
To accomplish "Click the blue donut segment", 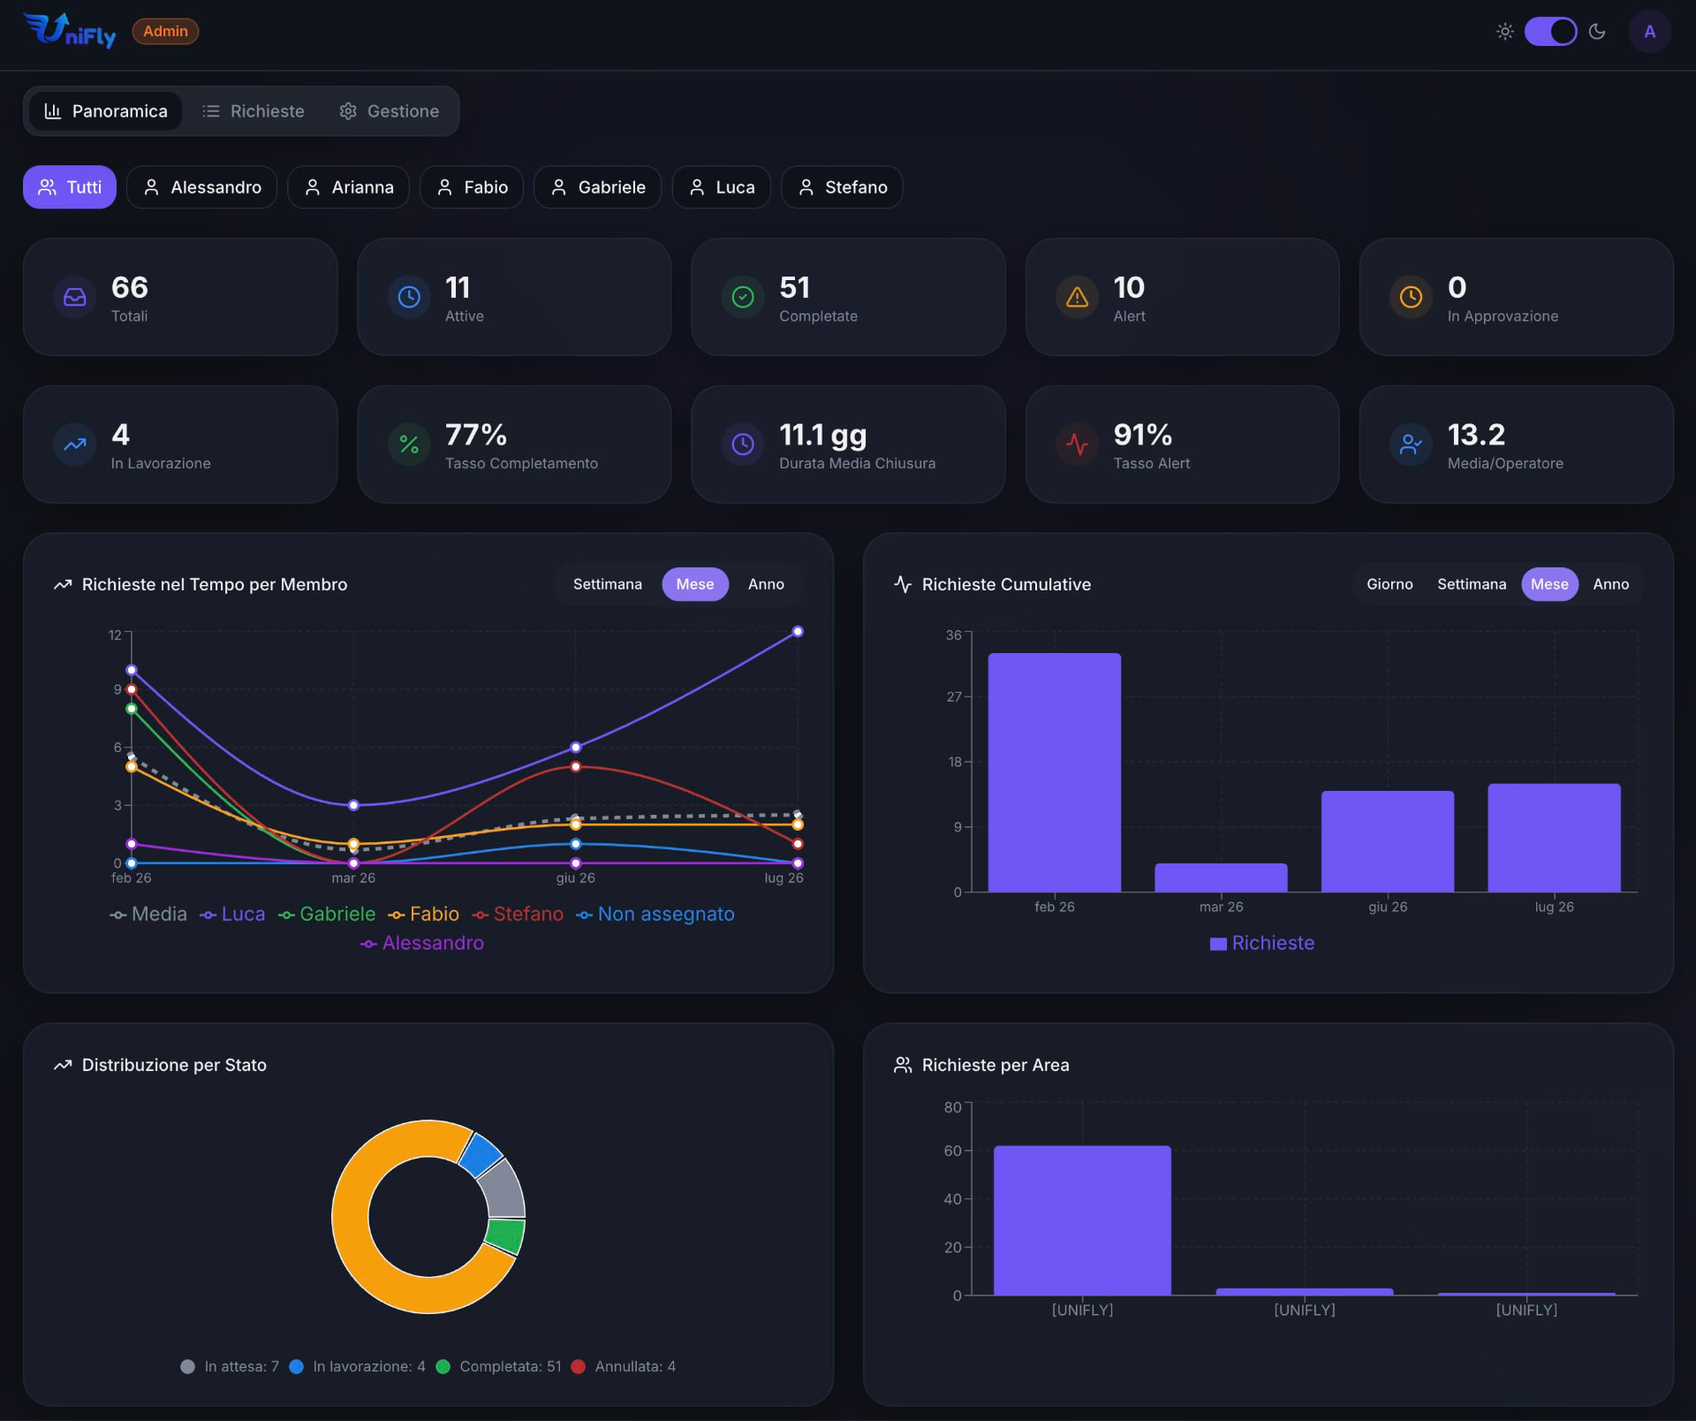I will 481,1154.
